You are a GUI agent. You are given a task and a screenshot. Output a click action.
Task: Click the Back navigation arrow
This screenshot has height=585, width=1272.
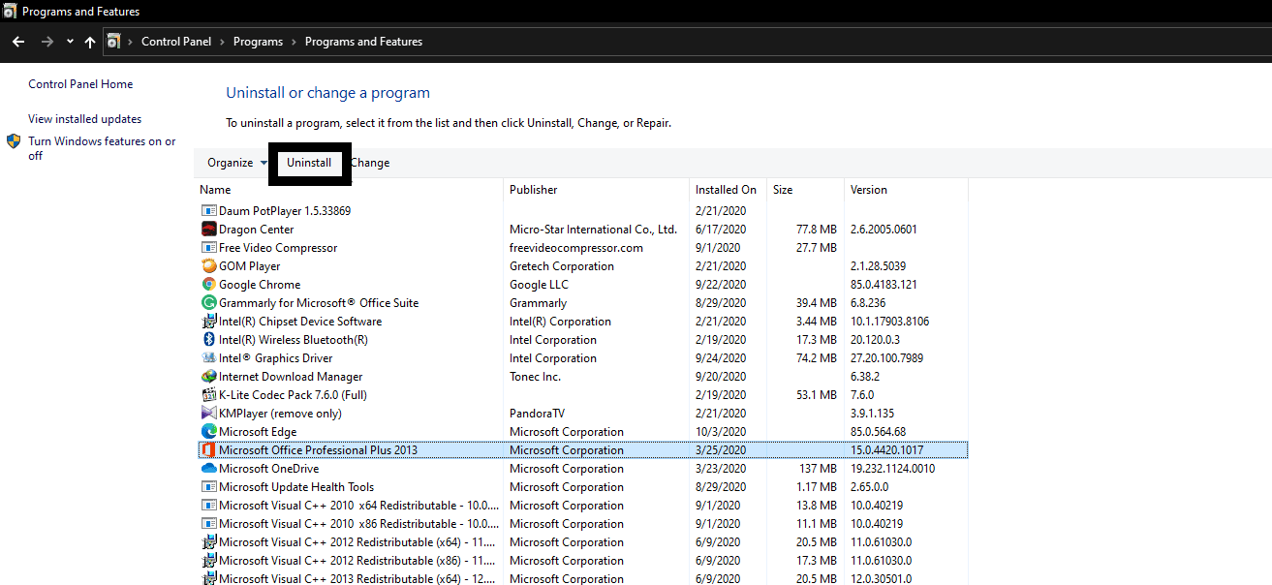(x=18, y=42)
